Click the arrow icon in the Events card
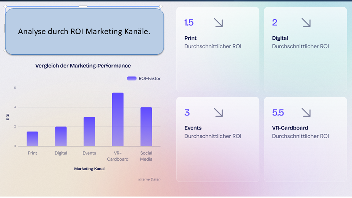This screenshot has width=352, height=198. [x=218, y=113]
